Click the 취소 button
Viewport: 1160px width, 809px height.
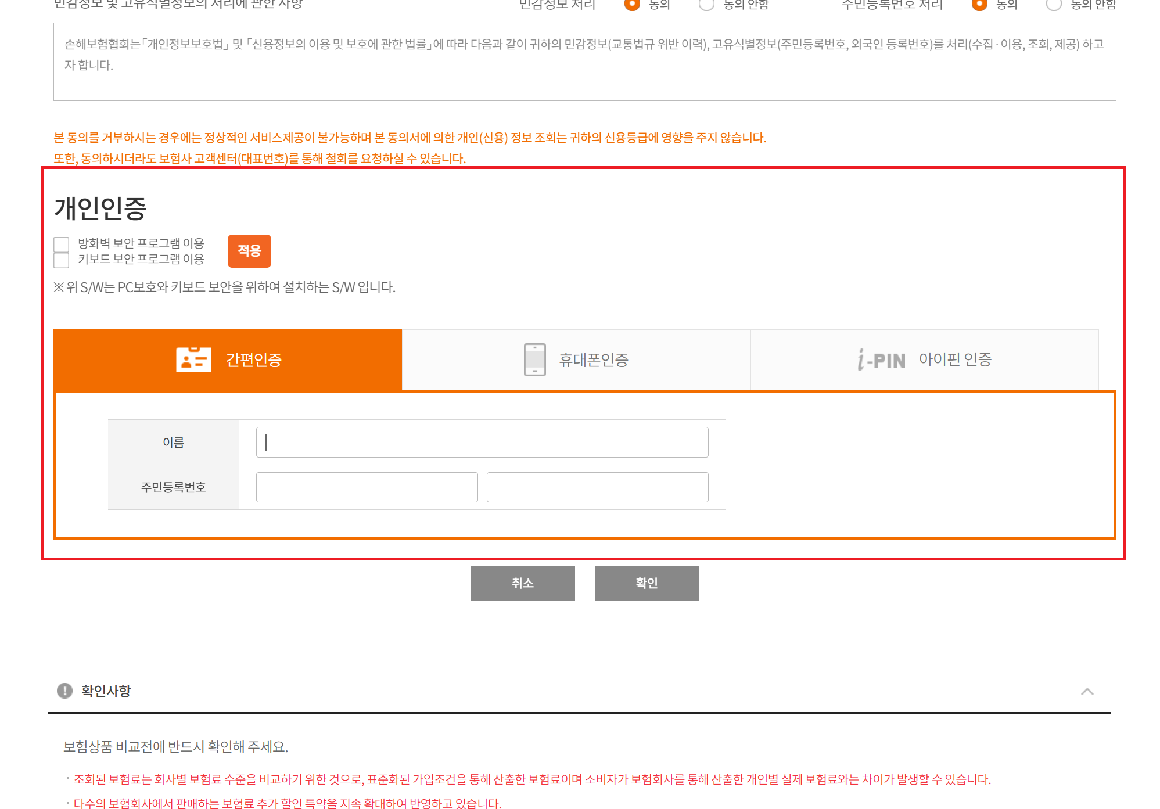(x=522, y=583)
